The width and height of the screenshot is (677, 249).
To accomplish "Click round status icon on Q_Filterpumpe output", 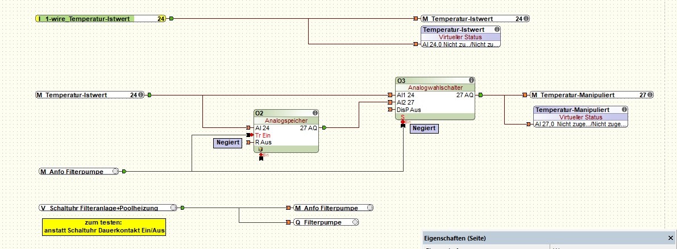I will click(x=355, y=223).
